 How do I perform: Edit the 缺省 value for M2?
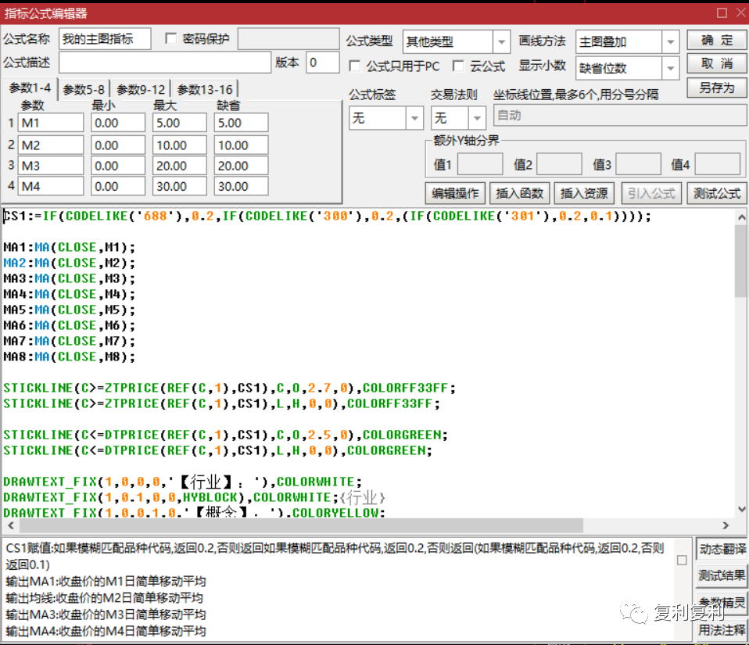click(242, 145)
